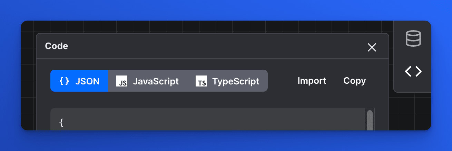The image size is (452, 151).
Task: Click the Code panel header bar's empty area
Action: pos(207,46)
